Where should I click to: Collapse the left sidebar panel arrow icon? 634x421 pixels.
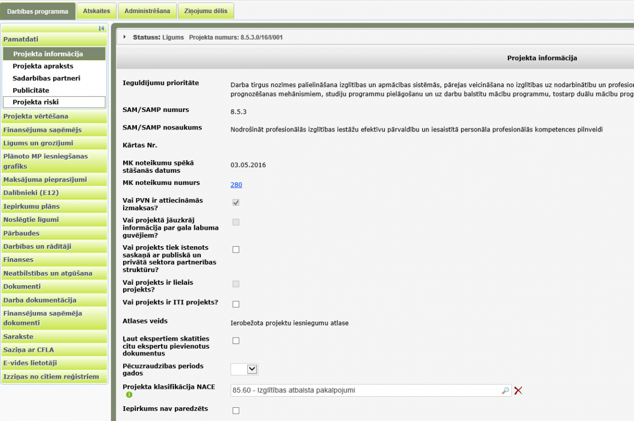pyautogui.click(x=101, y=29)
